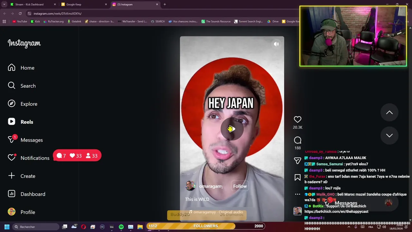Open the Reels section

pyautogui.click(x=21, y=122)
